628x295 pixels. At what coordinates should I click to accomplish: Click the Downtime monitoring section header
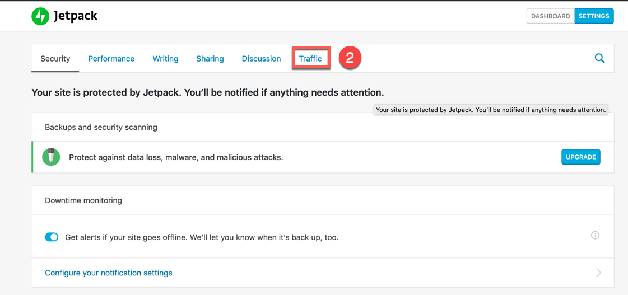tap(83, 200)
